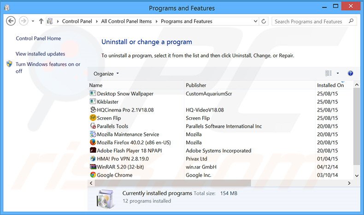Click Privax Ltd publisher cell
364x215 pixels.
pyautogui.click(x=196, y=159)
